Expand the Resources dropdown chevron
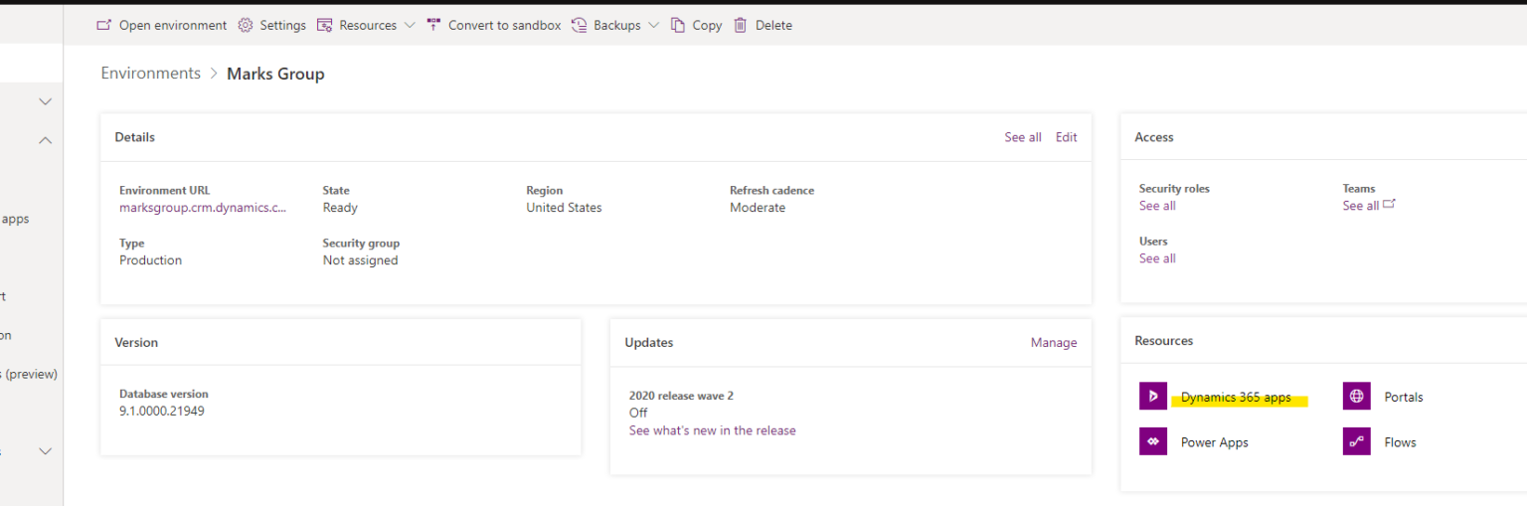The image size is (1527, 506). coord(410,26)
